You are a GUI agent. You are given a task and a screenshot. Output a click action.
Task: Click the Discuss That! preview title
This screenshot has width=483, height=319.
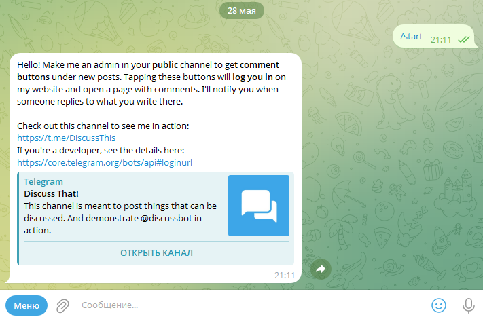click(x=51, y=194)
